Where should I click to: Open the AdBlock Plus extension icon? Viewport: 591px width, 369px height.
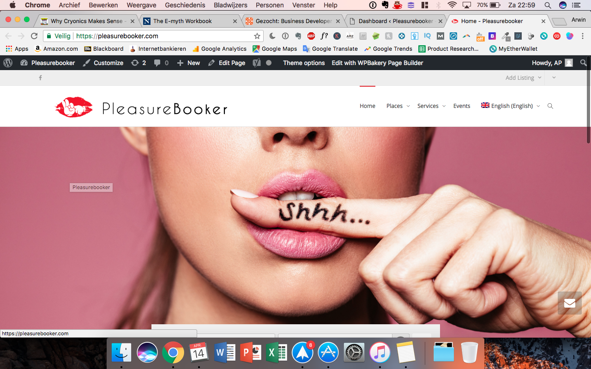pyautogui.click(x=311, y=36)
